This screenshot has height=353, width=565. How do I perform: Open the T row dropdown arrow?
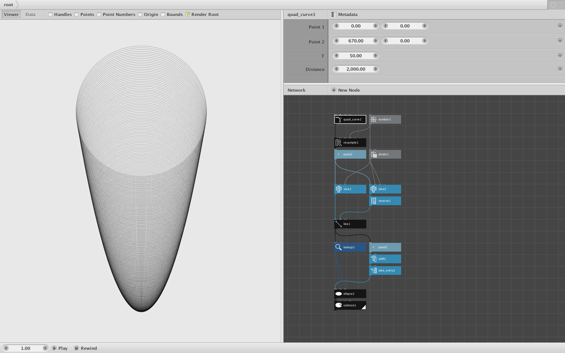559,55
